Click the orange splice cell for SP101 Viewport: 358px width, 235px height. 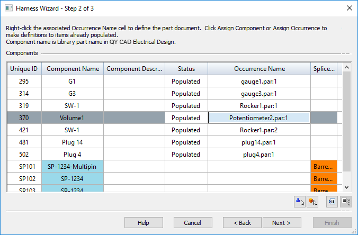click(324, 166)
